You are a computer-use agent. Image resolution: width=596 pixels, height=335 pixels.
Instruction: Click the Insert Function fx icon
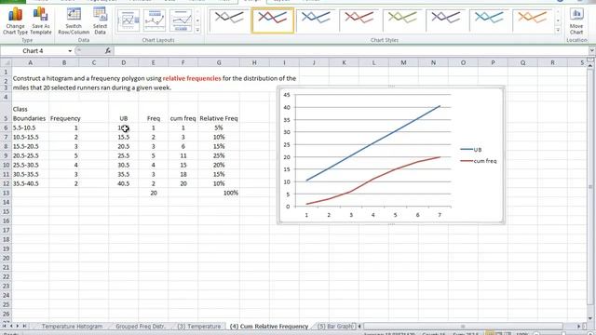[108, 50]
